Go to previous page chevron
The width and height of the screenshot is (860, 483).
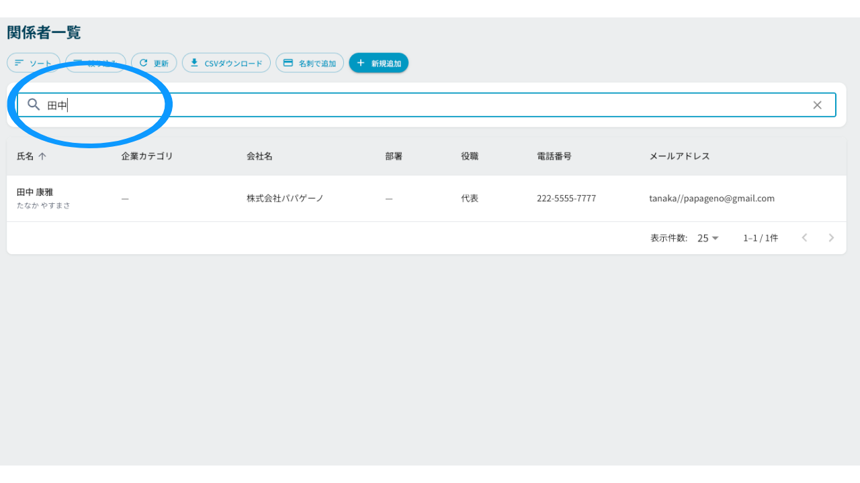coord(804,237)
